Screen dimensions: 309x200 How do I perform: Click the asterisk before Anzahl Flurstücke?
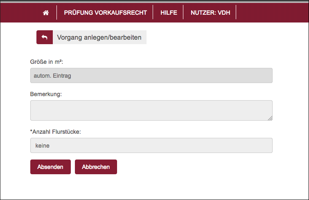pos(32,131)
